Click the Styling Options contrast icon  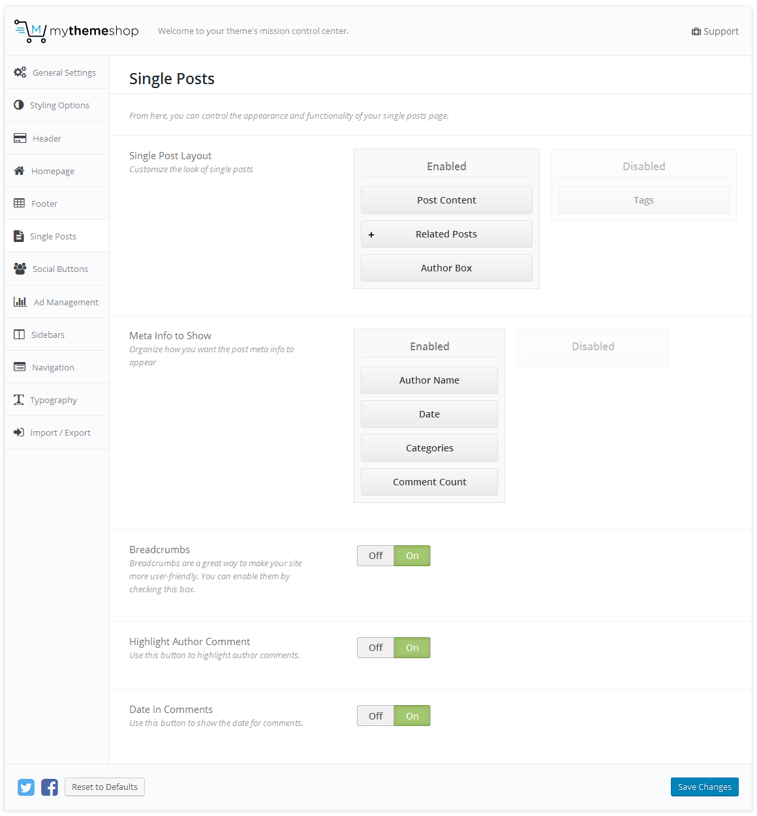click(x=19, y=105)
